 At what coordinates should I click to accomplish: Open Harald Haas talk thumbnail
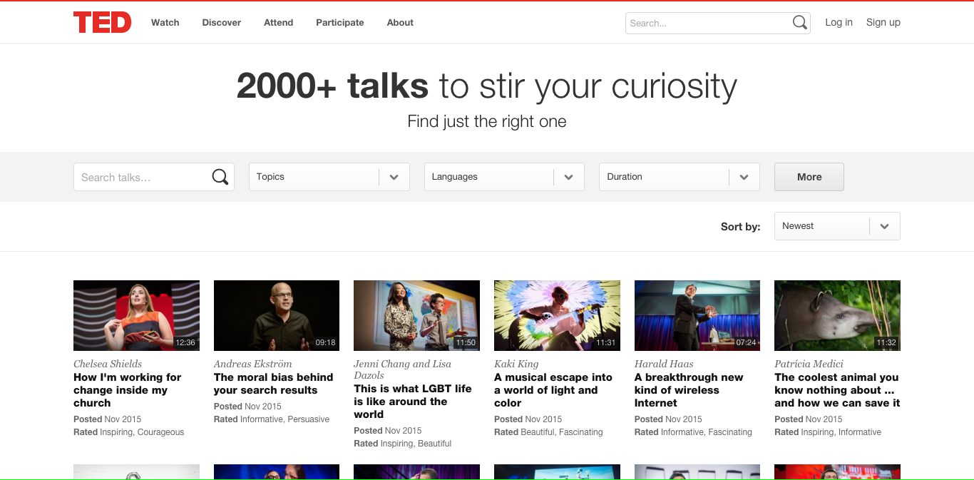pos(697,315)
